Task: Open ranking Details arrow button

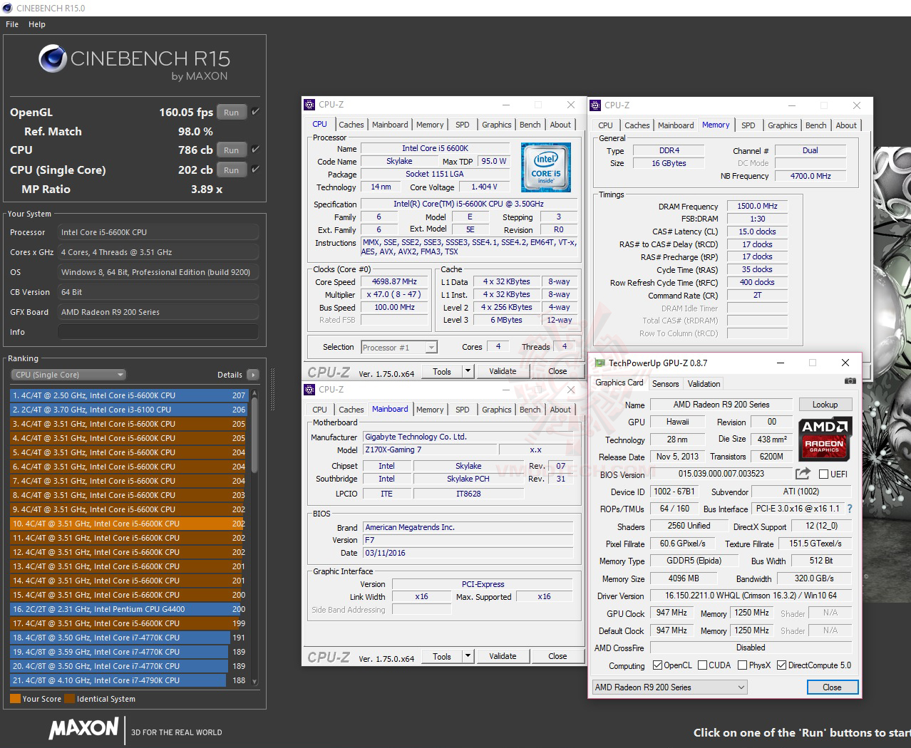Action: (253, 375)
